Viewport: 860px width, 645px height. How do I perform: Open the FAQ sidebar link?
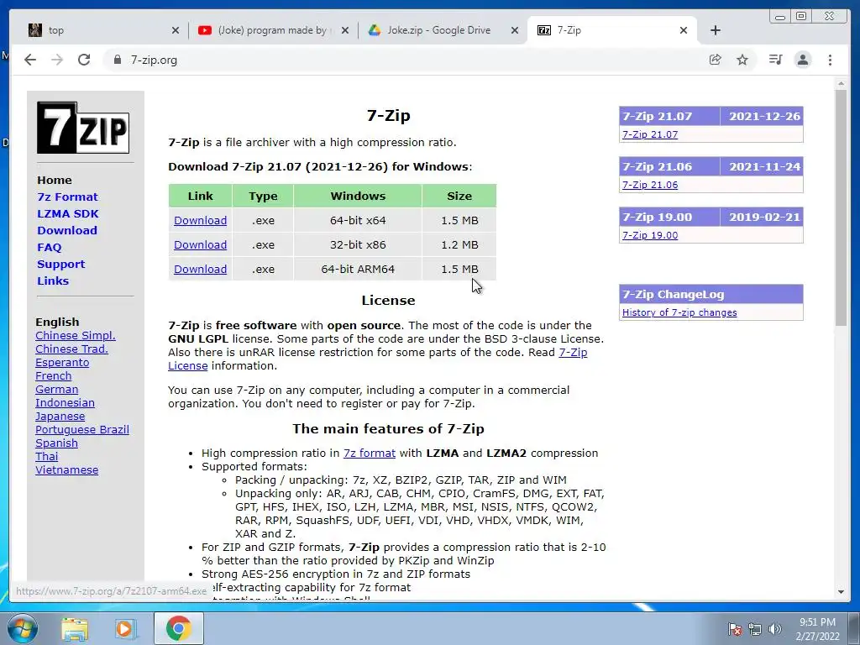[x=50, y=248]
